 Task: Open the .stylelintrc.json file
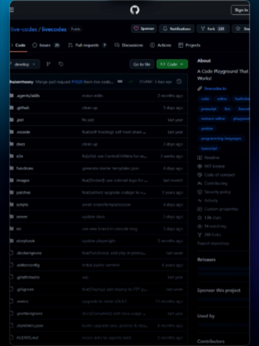(x=29, y=325)
